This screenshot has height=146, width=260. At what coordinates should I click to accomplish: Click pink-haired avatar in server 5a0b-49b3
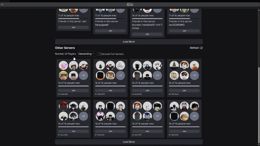63,65
